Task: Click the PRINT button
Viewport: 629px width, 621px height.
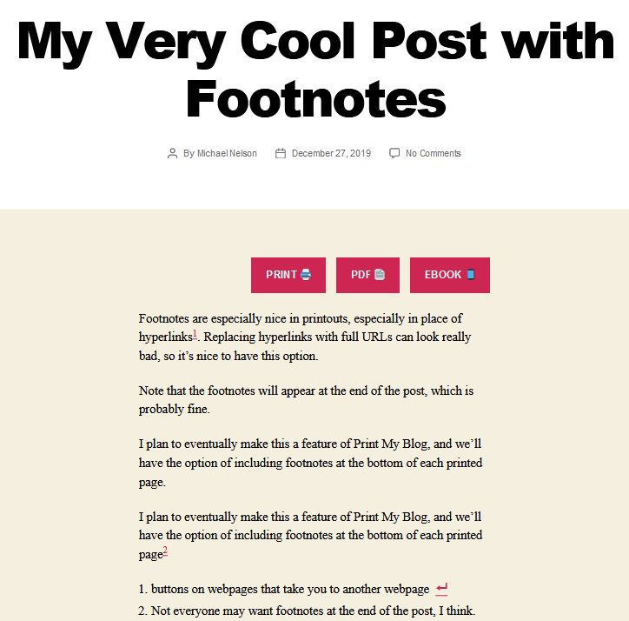Action: [x=288, y=275]
